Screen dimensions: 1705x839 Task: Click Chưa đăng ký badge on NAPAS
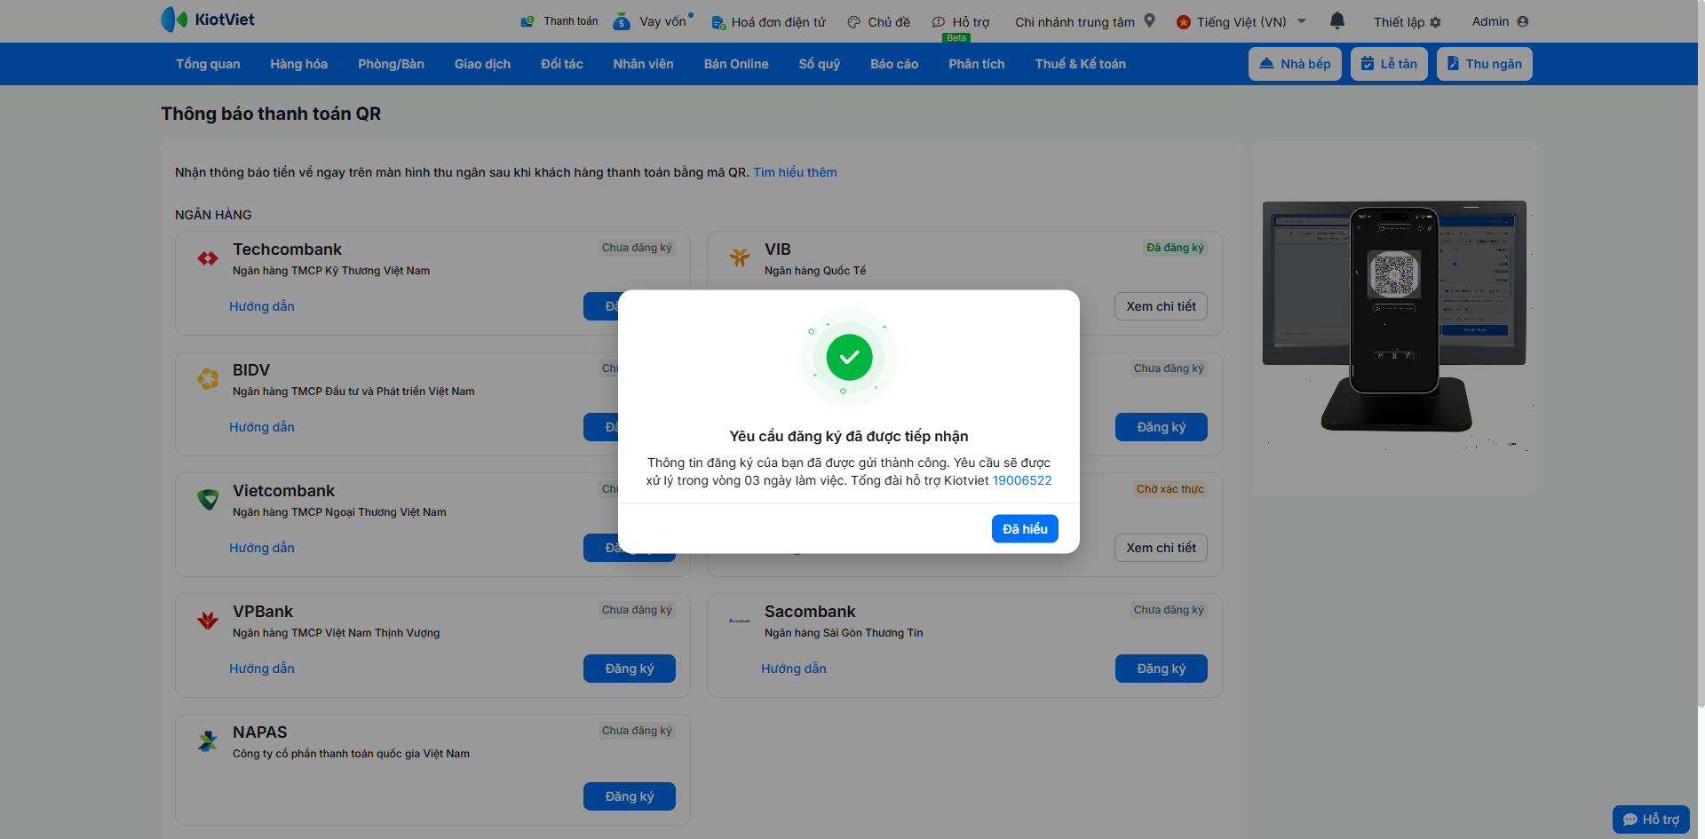pyautogui.click(x=637, y=731)
